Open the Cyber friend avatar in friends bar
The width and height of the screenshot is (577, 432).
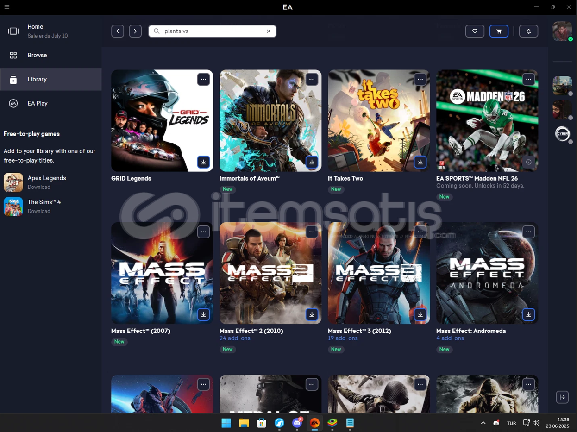point(562,134)
